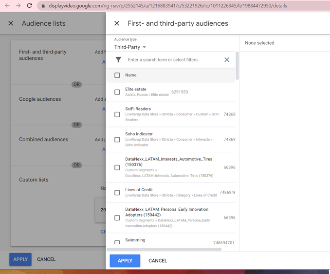Open the Audience type Third-Party dropdown
Screen dimensions: 330x274
[130, 47]
